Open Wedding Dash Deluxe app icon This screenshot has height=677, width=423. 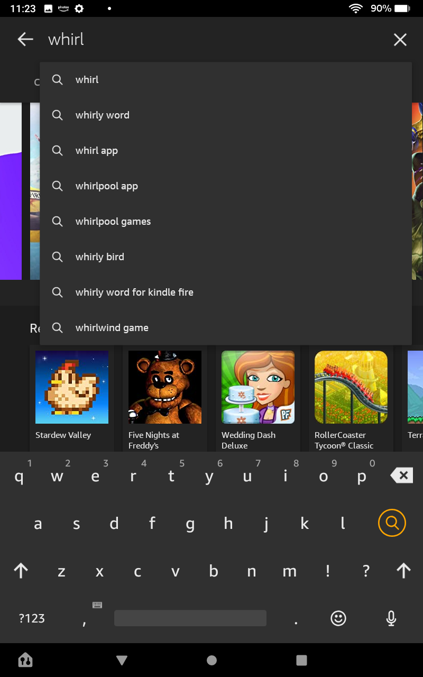point(258,387)
